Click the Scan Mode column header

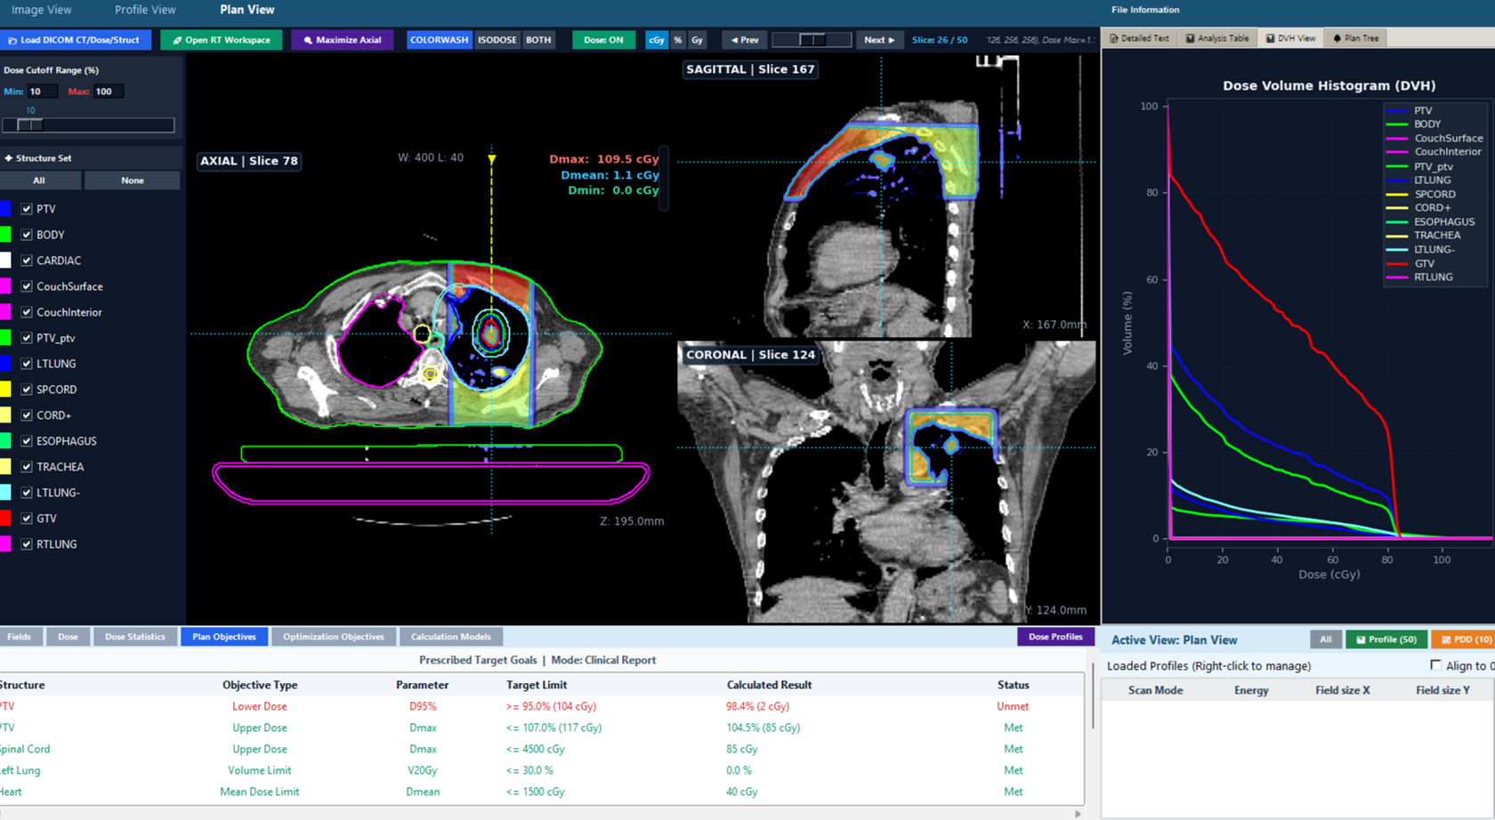pyautogui.click(x=1155, y=690)
